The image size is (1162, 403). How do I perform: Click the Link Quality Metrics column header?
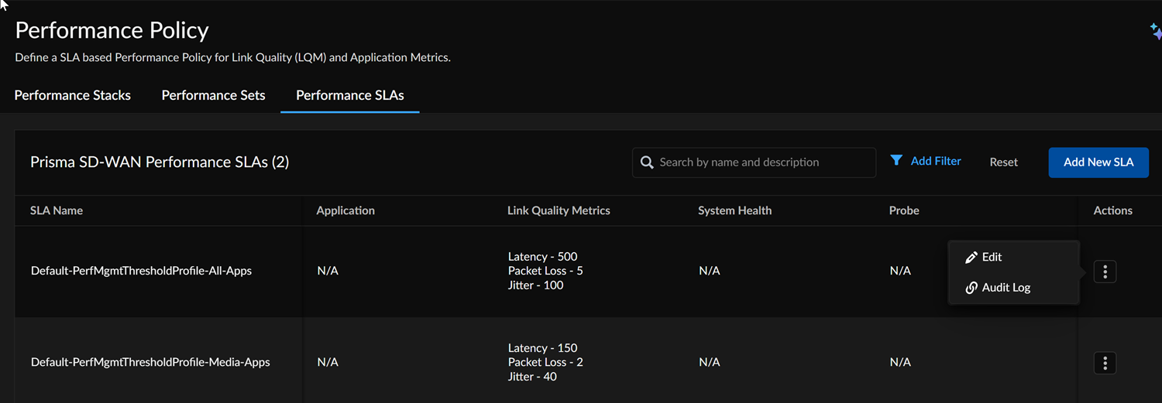click(x=559, y=210)
